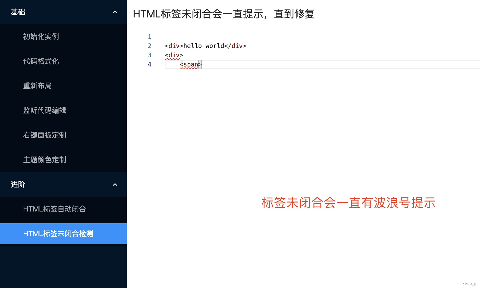Click the page heading HTML标签未闭合会一直提示
Screen dimensions: 480x288
click(x=224, y=14)
